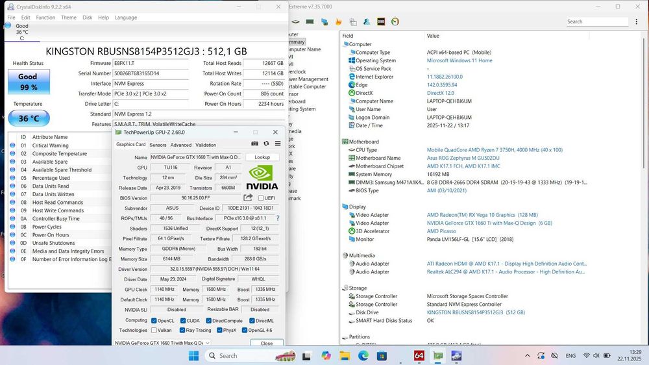The image size is (649, 365).
Task: Select the C: disk Good 36 °C entry at top
Action: point(21,31)
